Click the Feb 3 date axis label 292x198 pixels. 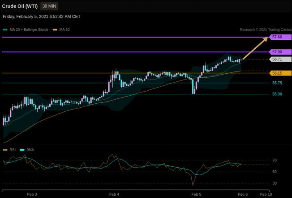tap(32, 194)
